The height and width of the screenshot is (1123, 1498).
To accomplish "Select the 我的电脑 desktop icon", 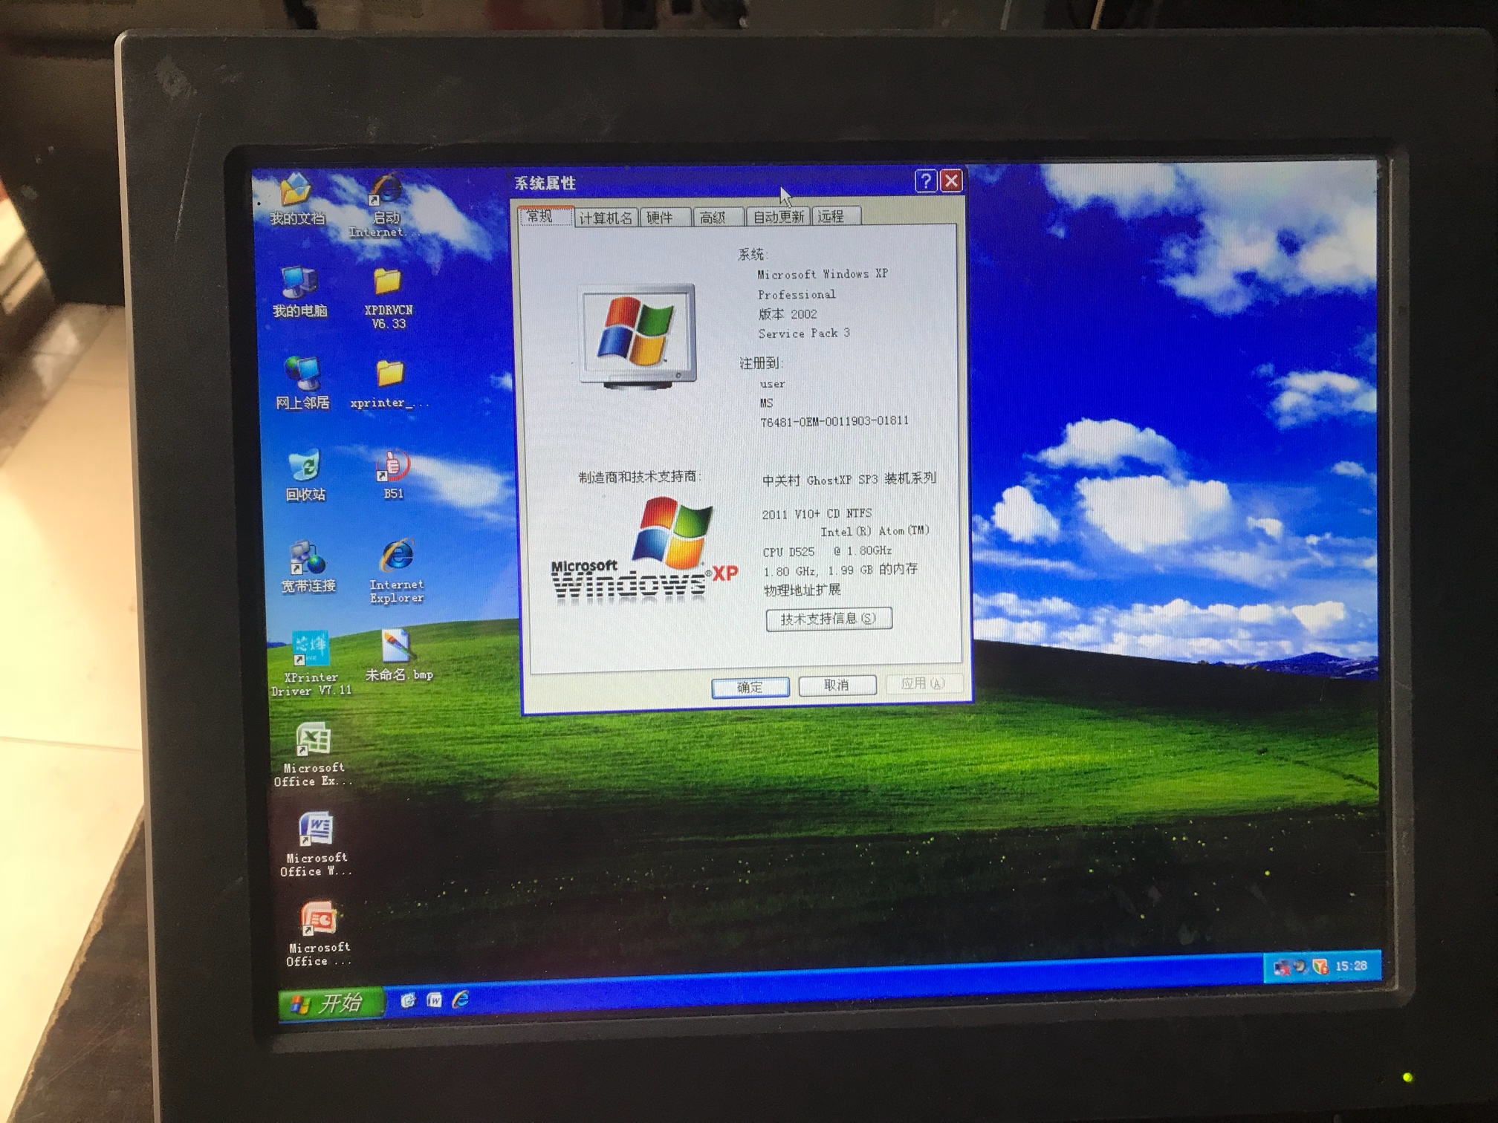I will point(299,291).
